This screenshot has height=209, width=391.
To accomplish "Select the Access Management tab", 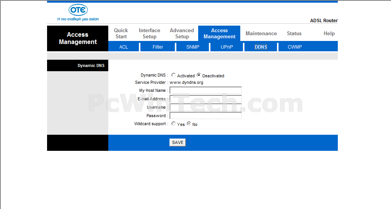I will [x=219, y=33].
